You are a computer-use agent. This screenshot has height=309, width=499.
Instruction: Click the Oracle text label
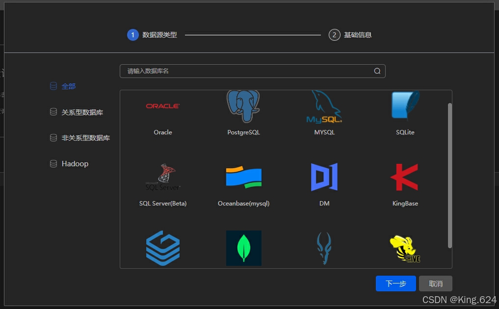point(163,132)
